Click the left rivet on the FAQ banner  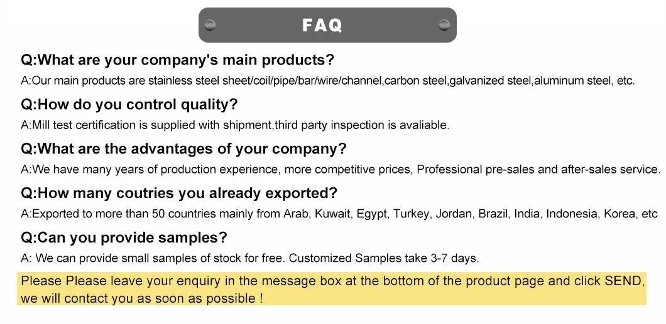pos(210,25)
